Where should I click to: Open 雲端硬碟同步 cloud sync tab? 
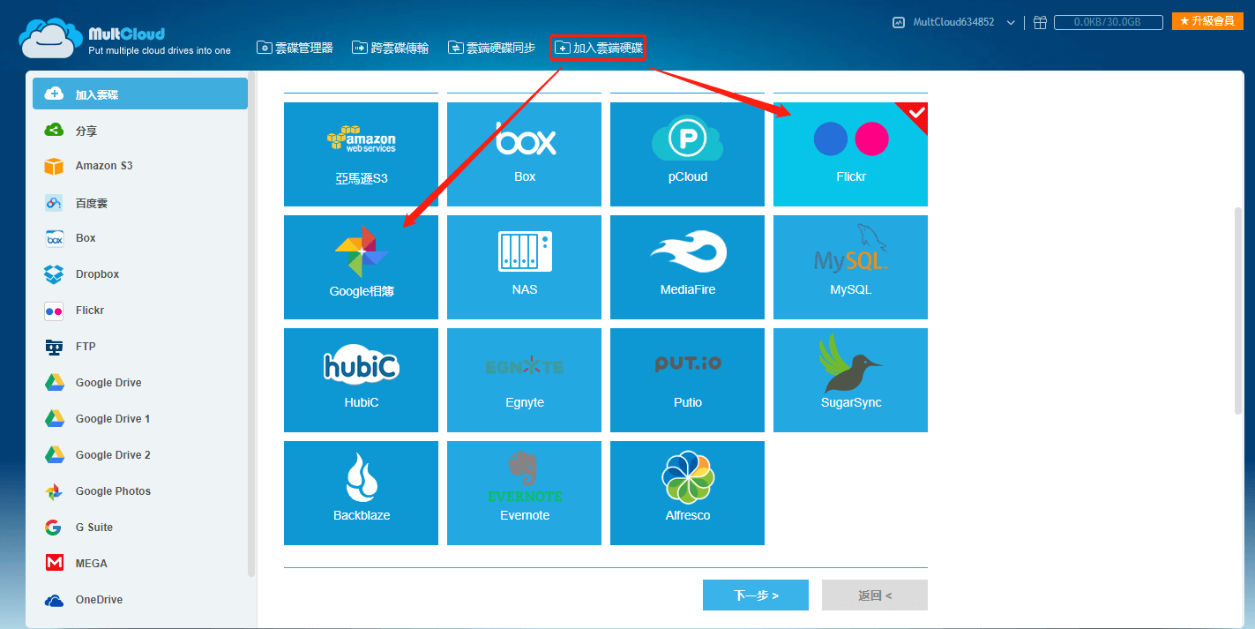(491, 48)
